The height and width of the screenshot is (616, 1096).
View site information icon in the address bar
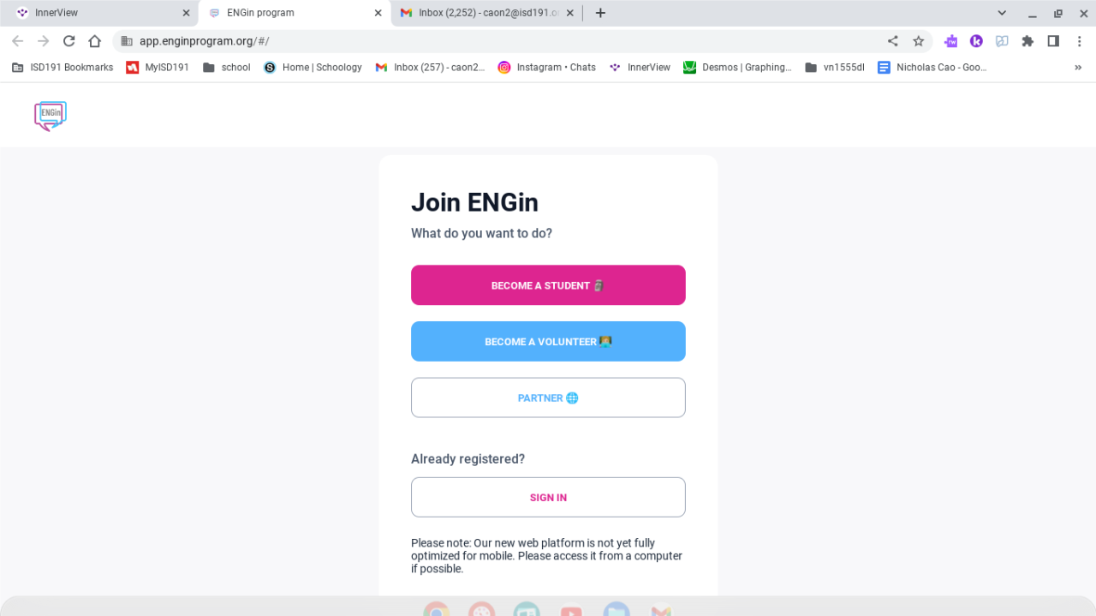tap(127, 41)
